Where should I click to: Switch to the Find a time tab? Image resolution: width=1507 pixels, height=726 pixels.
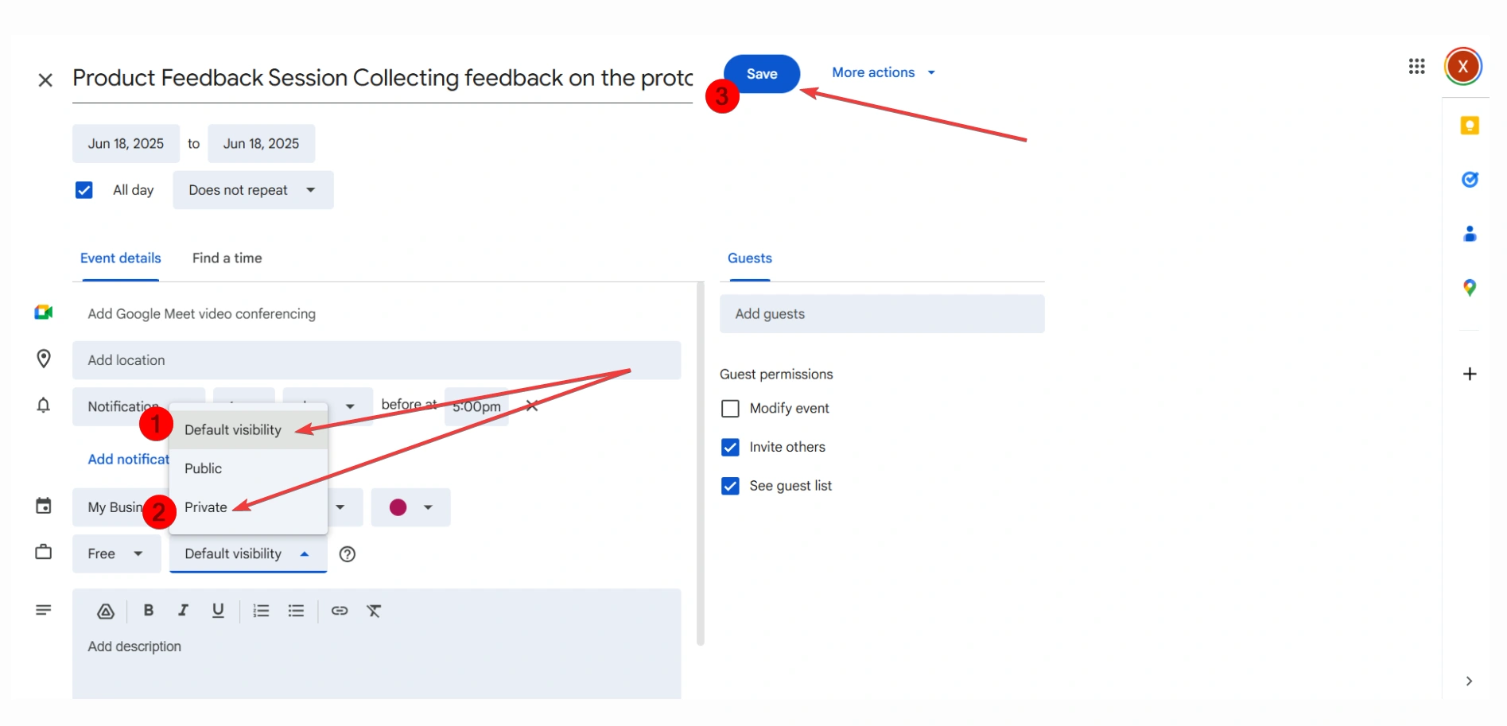point(227,258)
